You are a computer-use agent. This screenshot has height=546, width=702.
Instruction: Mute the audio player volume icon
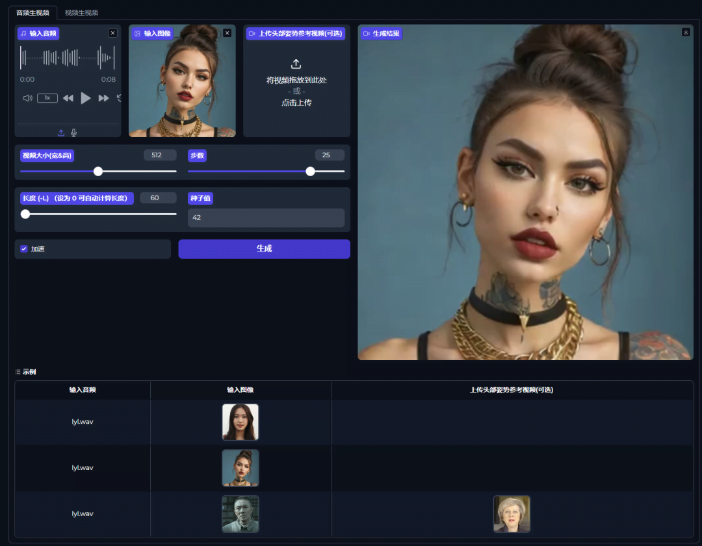point(26,97)
